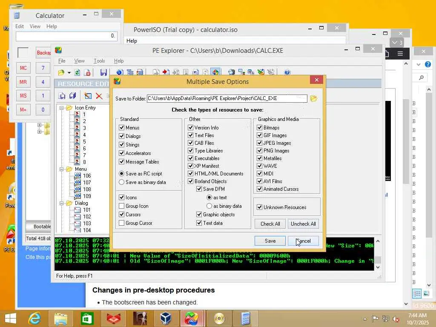The height and width of the screenshot is (327, 436).
Task: Toggle the Version Info checkbox
Action: 190,128
